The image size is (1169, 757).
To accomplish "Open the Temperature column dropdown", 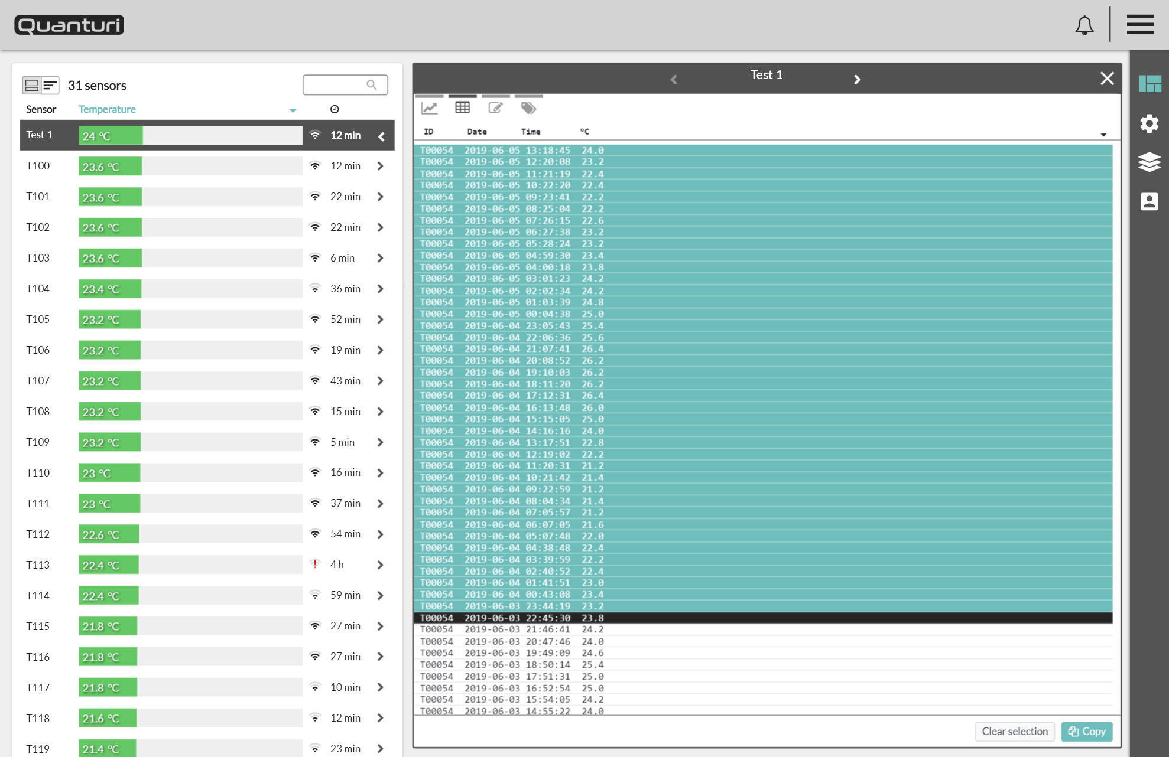I will pyautogui.click(x=293, y=110).
